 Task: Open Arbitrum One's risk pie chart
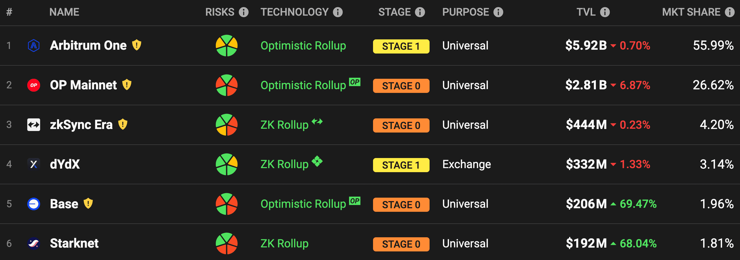[227, 46]
